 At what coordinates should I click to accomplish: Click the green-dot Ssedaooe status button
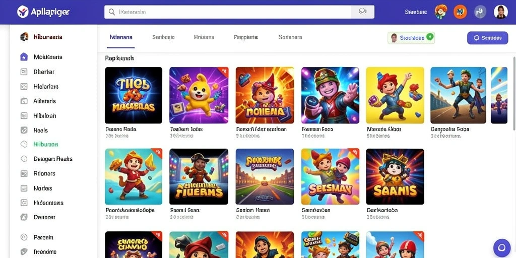411,38
